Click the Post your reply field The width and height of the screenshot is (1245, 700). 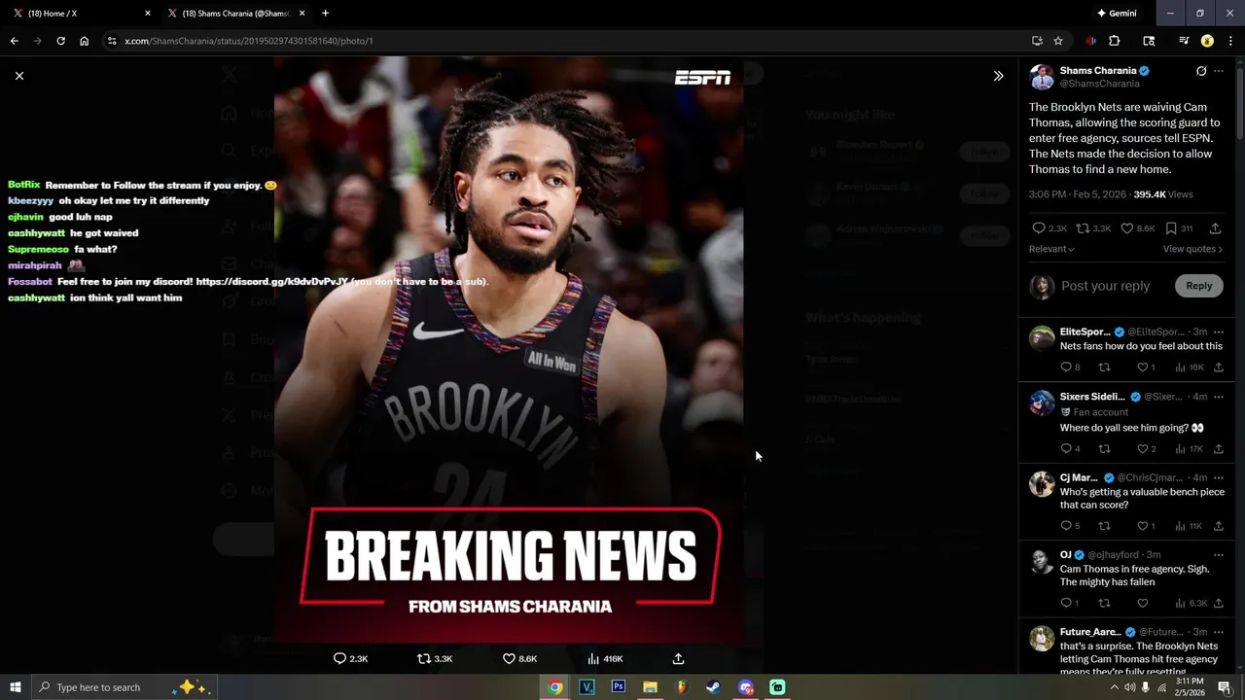tap(1105, 286)
